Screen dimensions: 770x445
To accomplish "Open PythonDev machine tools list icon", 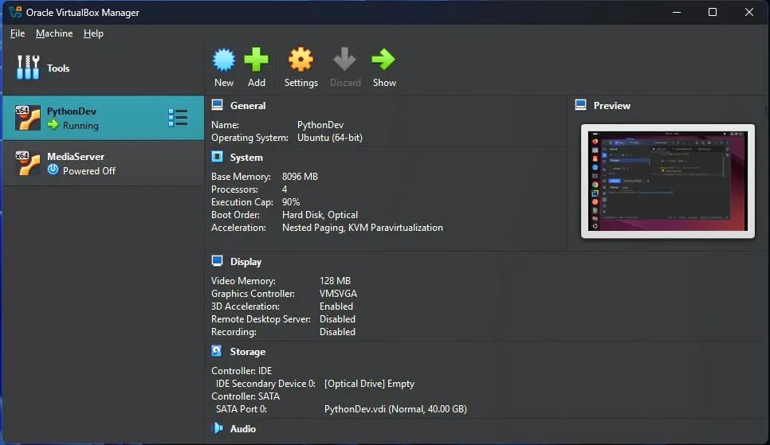I will tap(178, 118).
